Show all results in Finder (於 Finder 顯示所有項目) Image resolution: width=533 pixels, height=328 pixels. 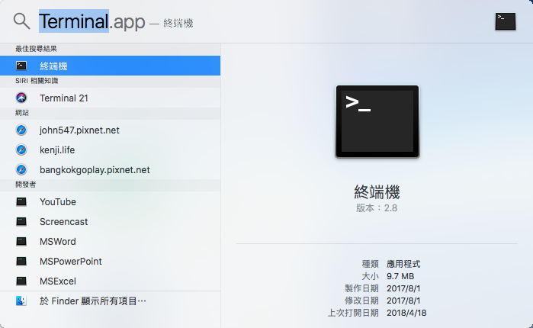pos(110,301)
